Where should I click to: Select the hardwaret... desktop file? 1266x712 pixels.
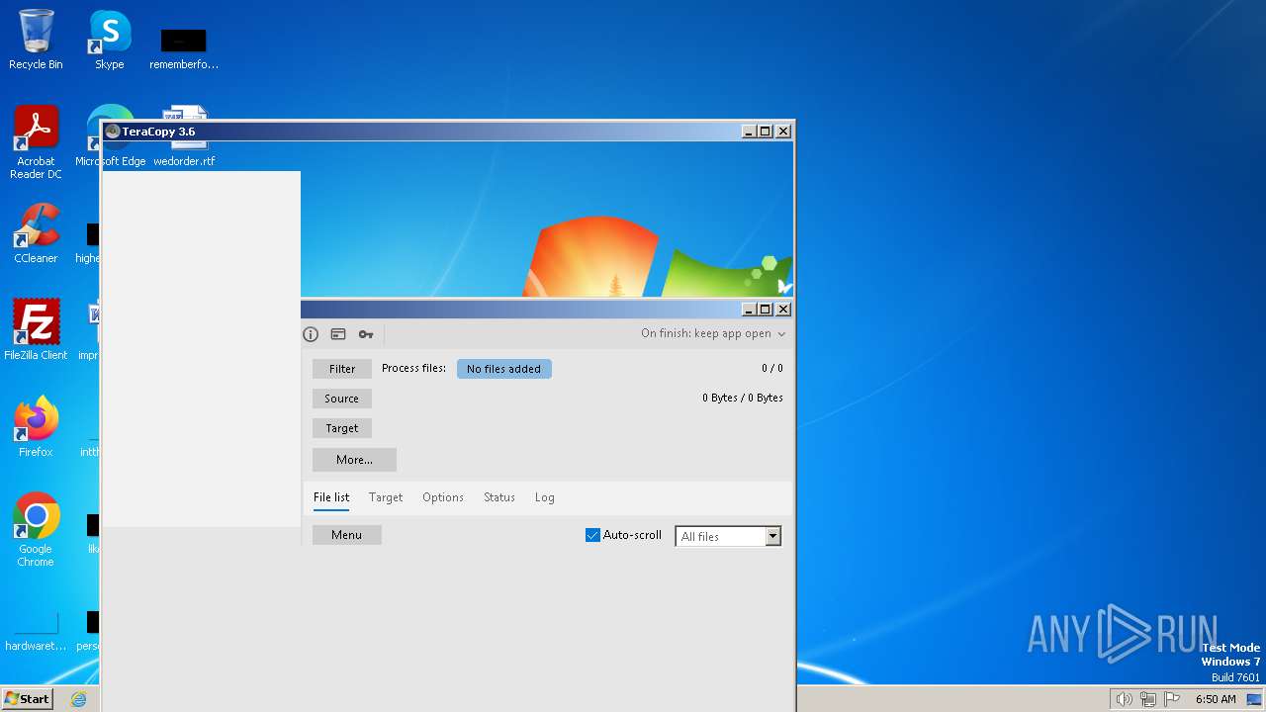(36, 631)
